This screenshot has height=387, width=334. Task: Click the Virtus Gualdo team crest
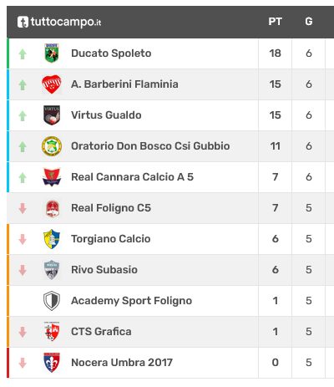52,115
